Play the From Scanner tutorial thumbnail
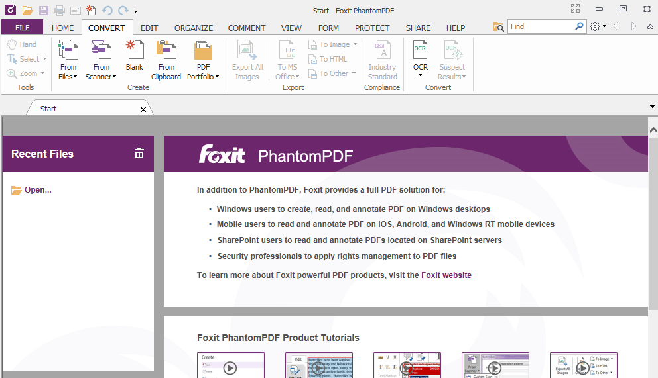This screenshot has width=658, height=378. 495,365
